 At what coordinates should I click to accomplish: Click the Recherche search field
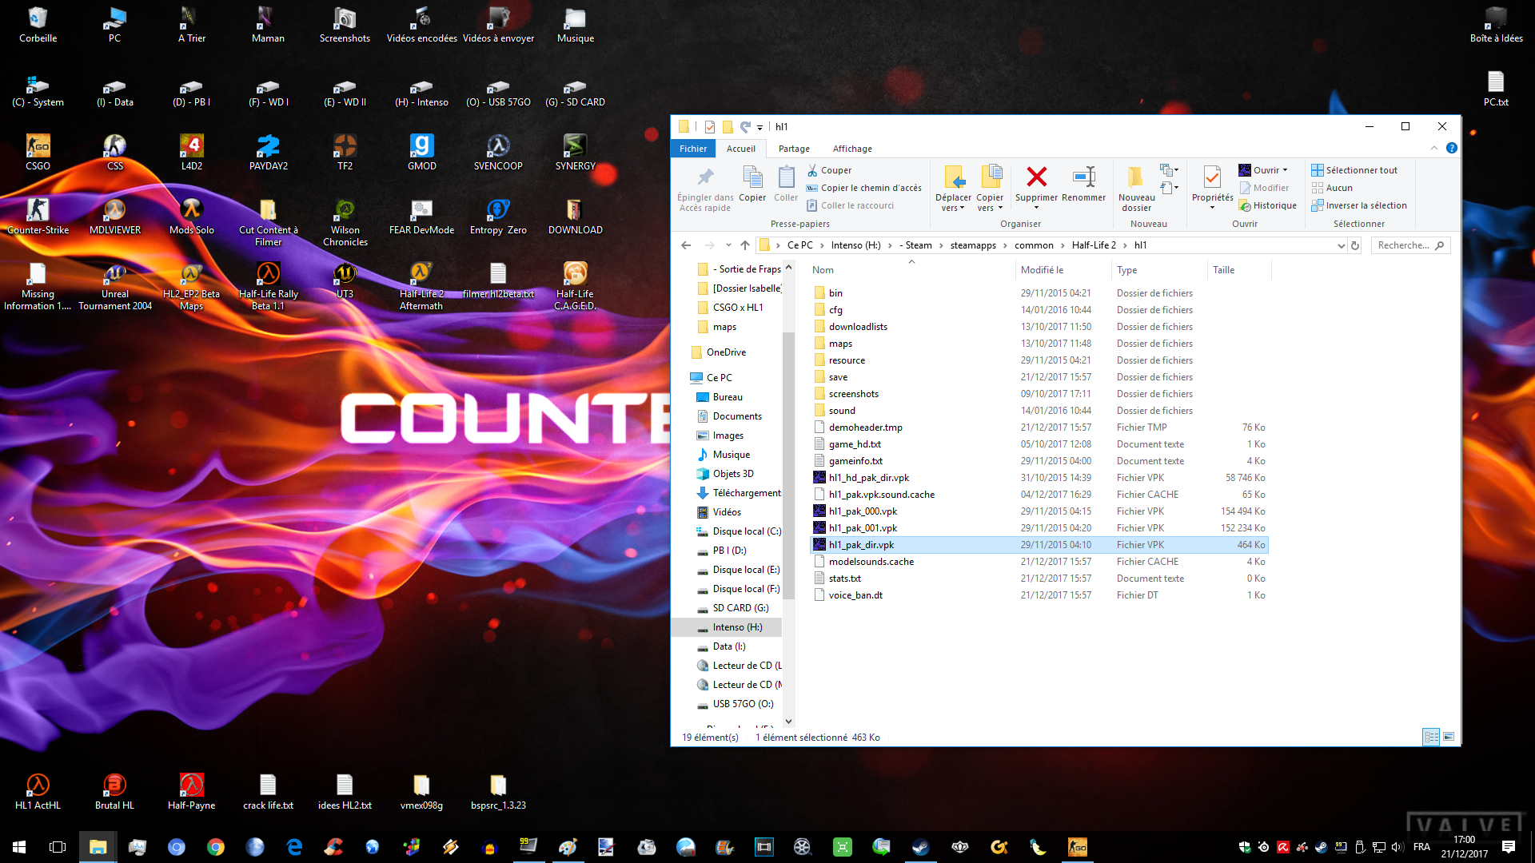(x=1404, y=245)
